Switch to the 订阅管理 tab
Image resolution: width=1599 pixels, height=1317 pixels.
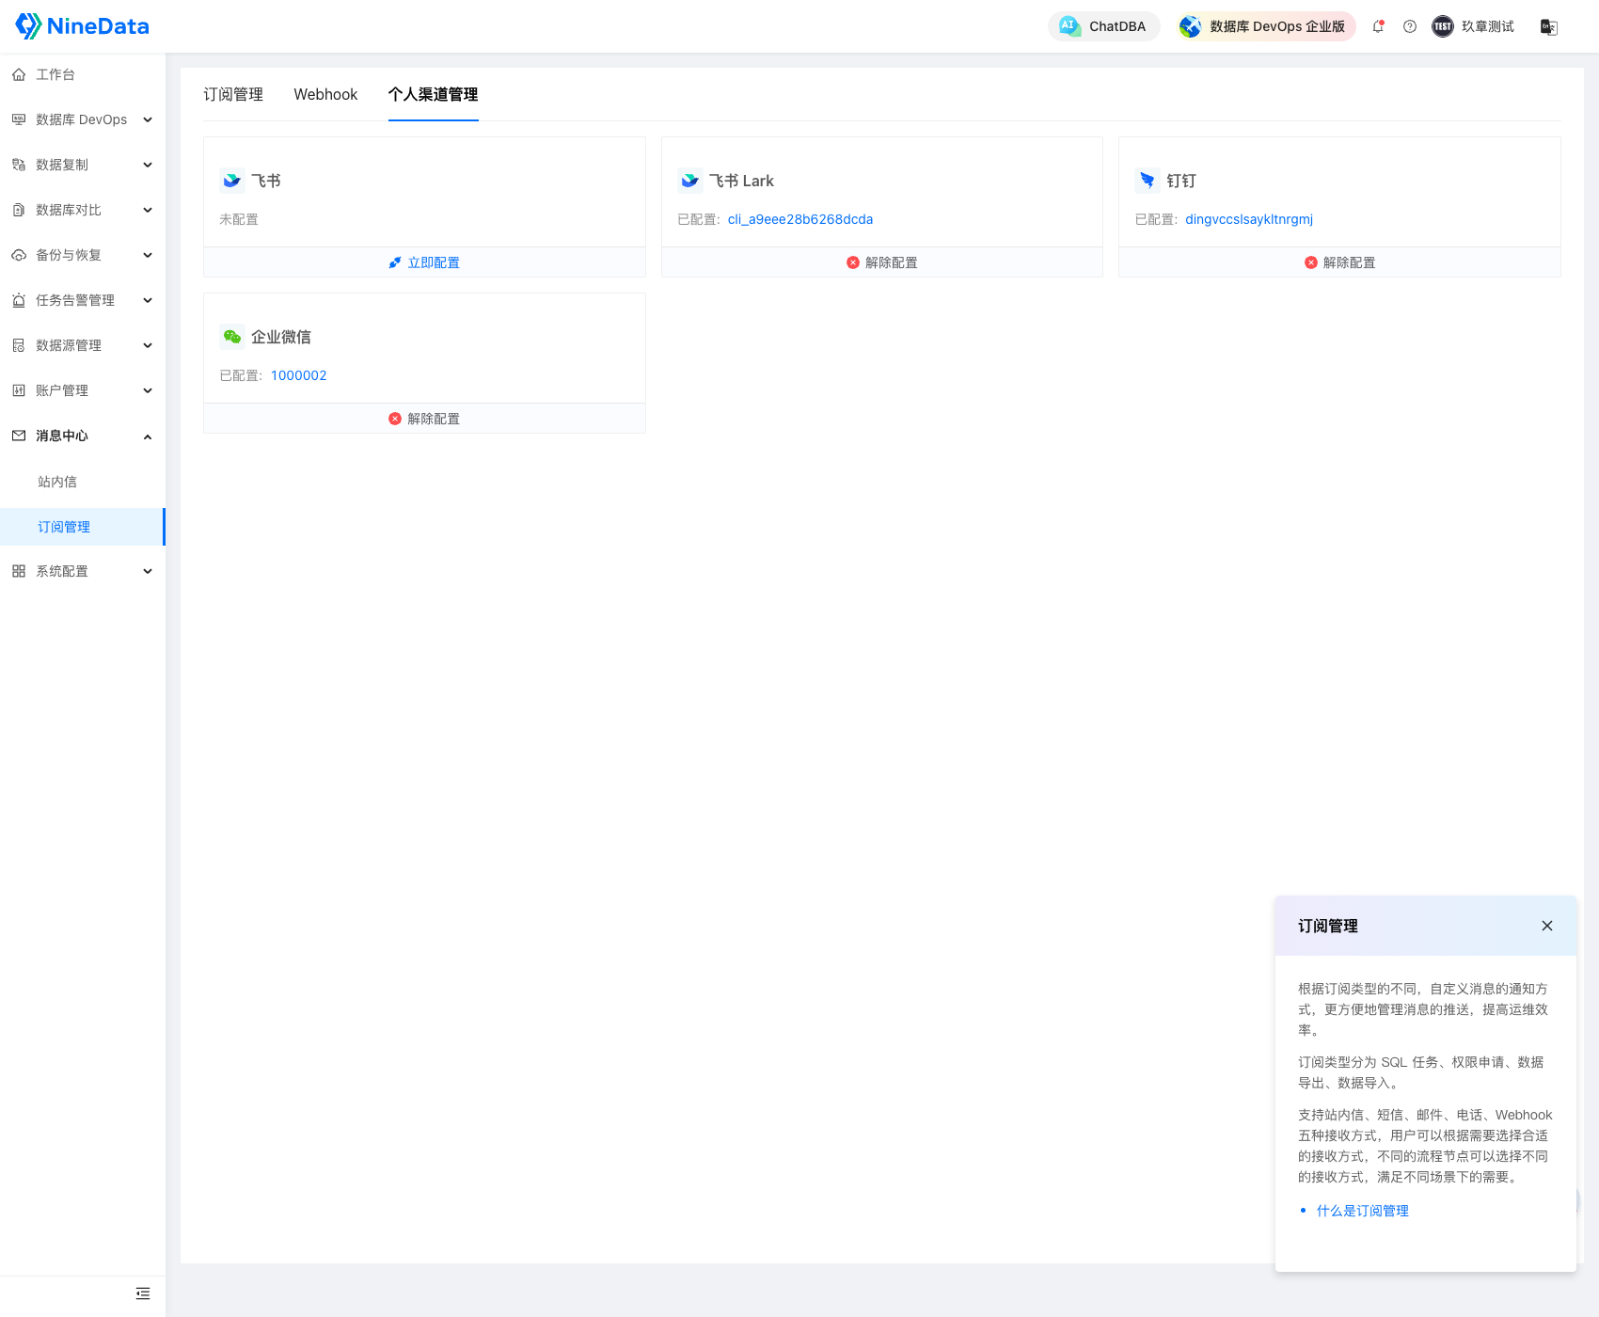(233, 94)
